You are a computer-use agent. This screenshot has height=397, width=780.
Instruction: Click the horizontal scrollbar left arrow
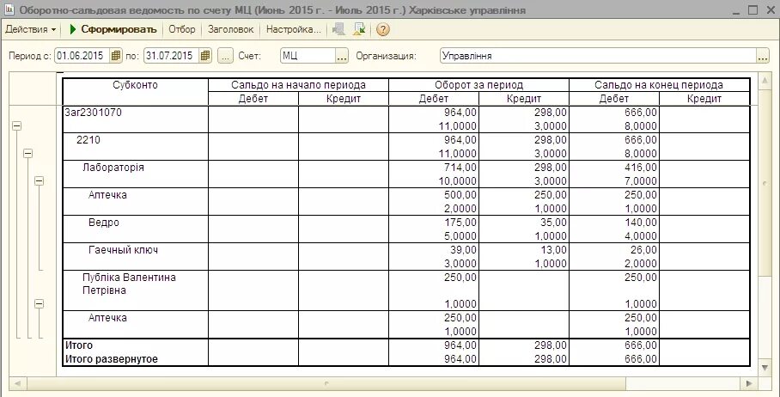pyautogui.click(x=18, y=383)
